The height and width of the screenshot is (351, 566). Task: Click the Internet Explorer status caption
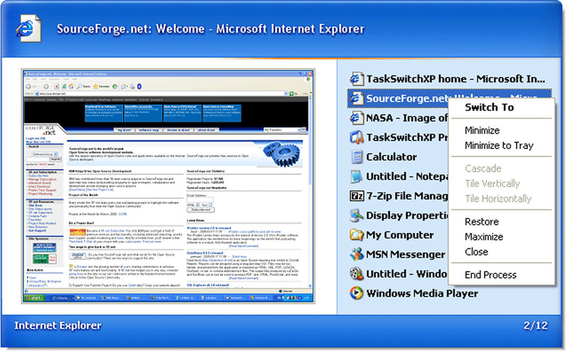58,326
